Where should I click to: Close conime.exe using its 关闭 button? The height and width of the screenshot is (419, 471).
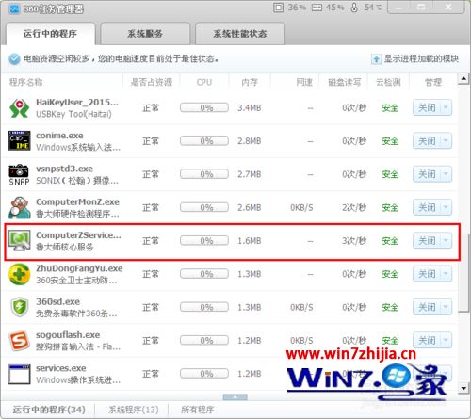[x=427, y=141]
